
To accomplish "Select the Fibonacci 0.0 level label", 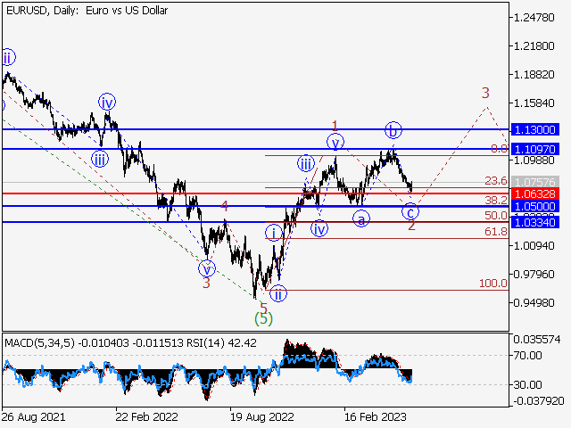I will click(x=499, y=149).
